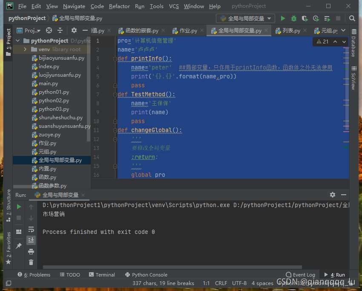The image size is (362, 291).
Task: Toggle scroll to end in Run console
Action: [x=31, y=240]
